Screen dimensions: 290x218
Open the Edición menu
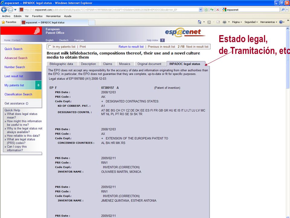coord(18,16)
